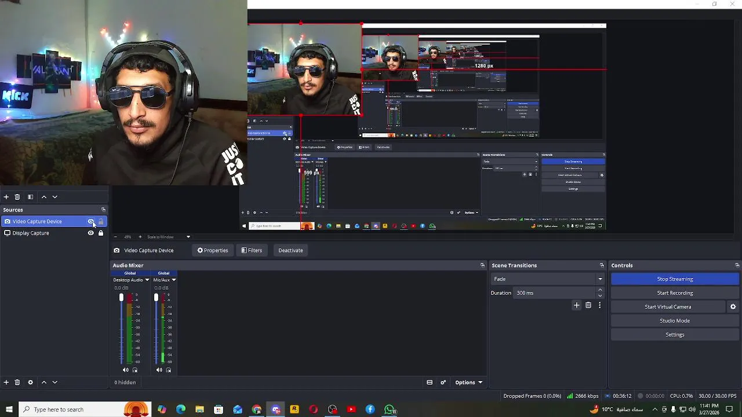The height and width of the screenshot is (417, 742).
Task: Open source properties gear in Sources toolbar
Action: tap(31, 382)
